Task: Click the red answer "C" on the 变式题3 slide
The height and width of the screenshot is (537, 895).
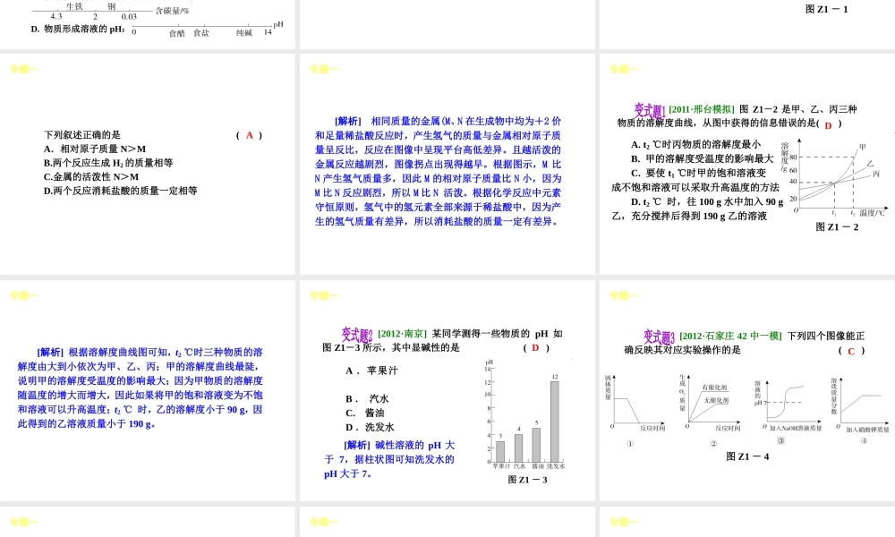Action: pos(851,351)
